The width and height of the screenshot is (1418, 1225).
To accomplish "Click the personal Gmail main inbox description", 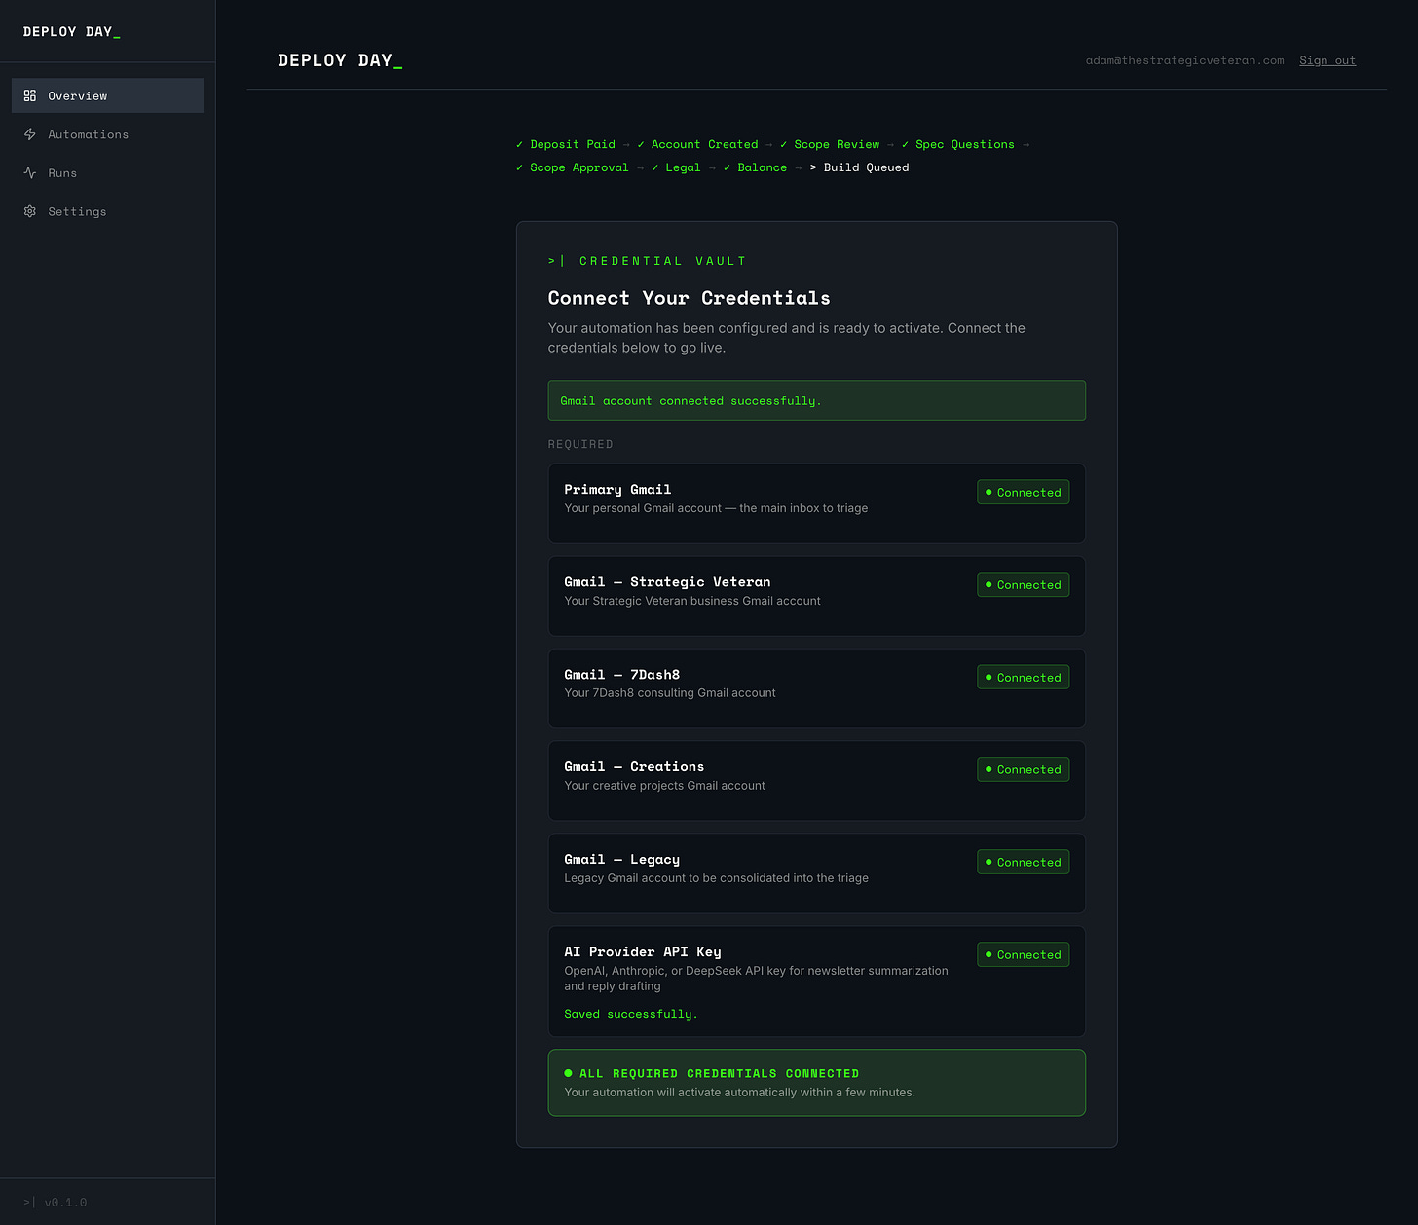I will pos(716,508).
